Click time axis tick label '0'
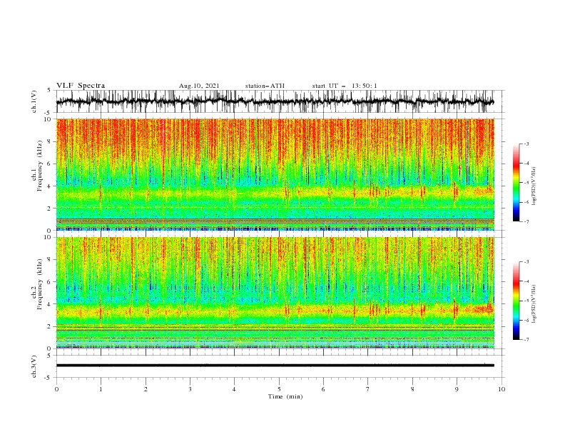The height and width of the screenshot is (437, 565). [x=56, y=389]
